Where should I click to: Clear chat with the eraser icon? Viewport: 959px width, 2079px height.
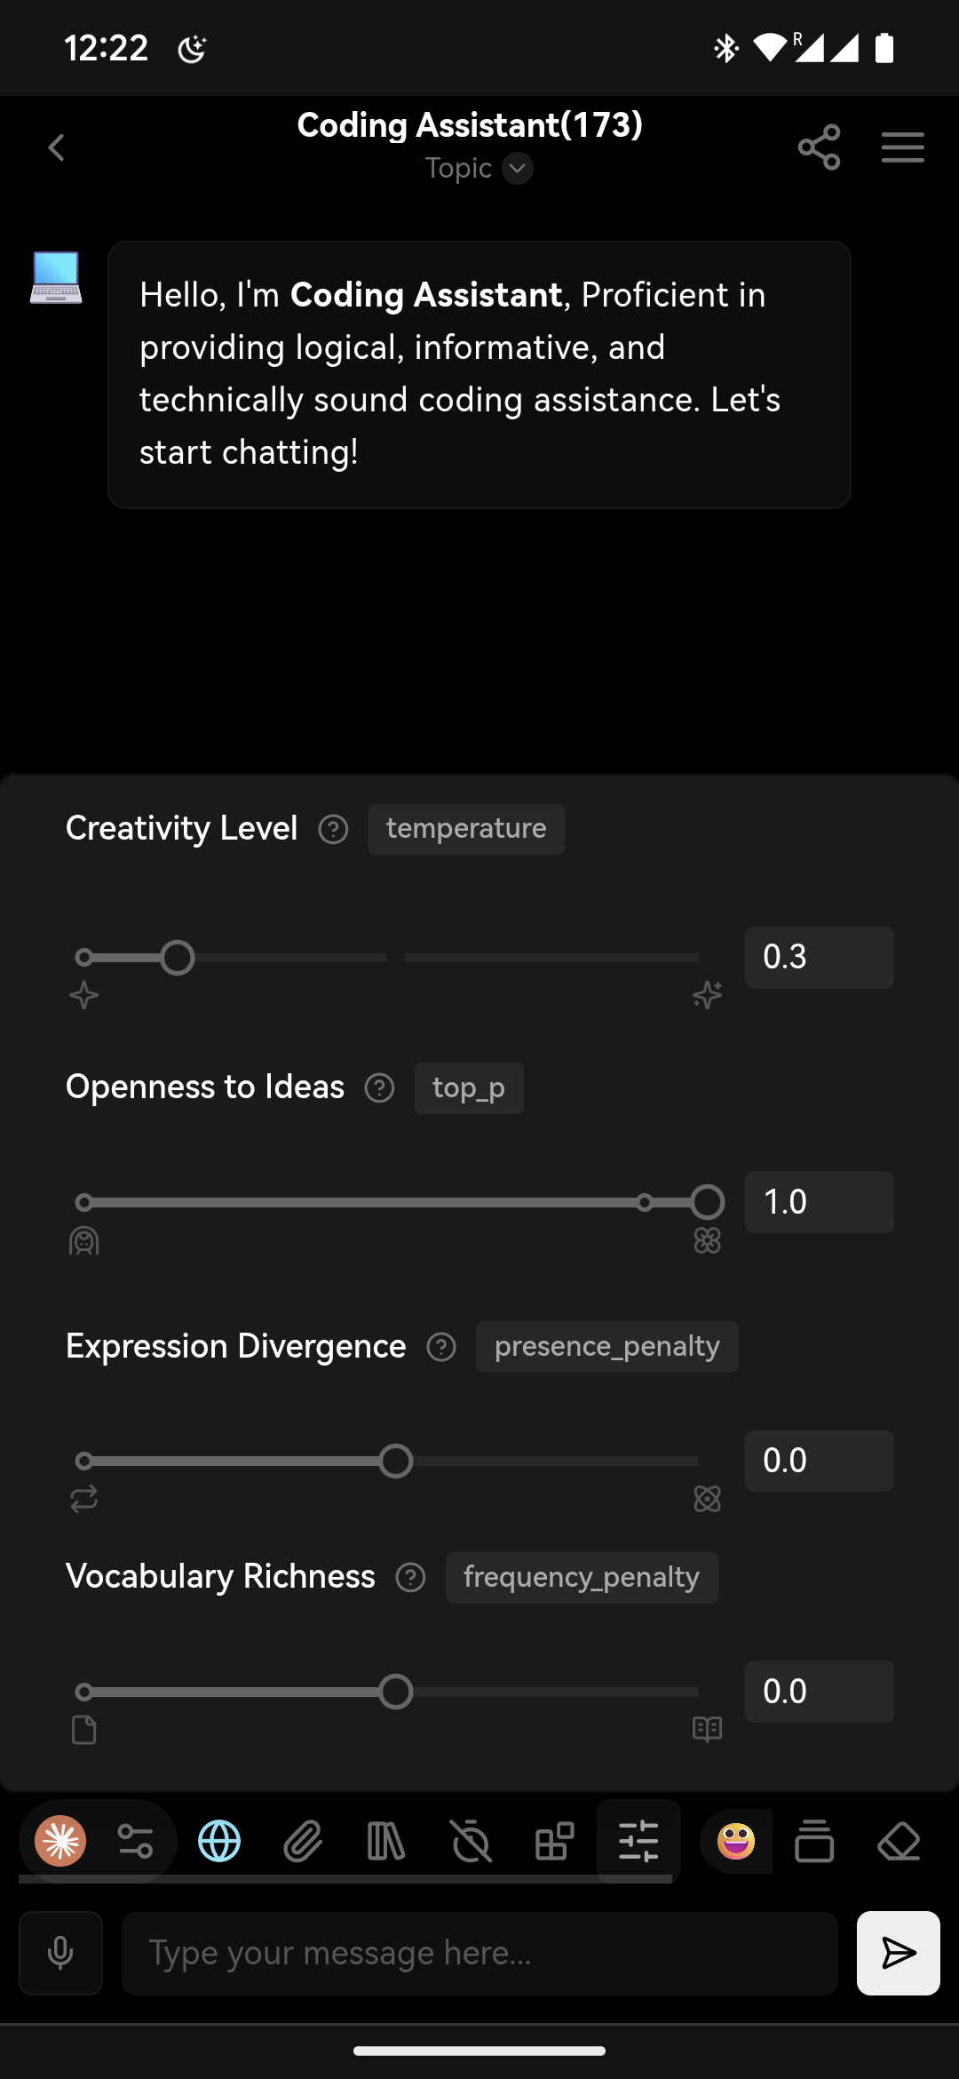899,1841
